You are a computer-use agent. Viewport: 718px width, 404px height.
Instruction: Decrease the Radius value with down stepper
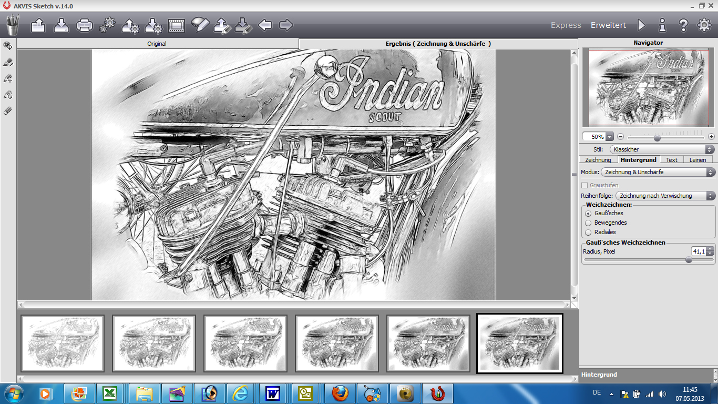coord(711,254)
